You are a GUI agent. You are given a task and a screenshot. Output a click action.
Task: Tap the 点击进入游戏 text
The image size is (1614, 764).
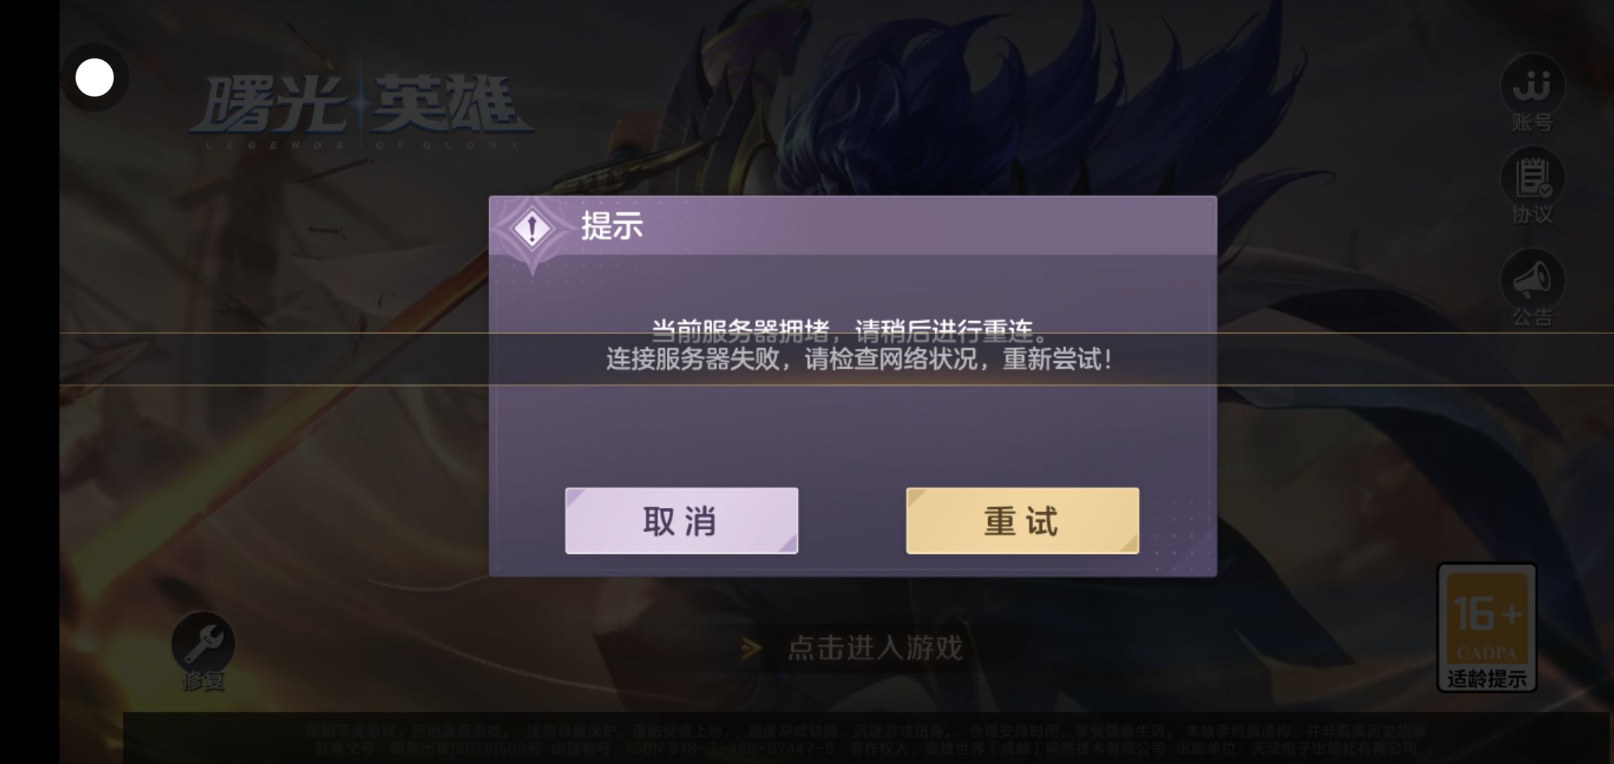(875, 647)
